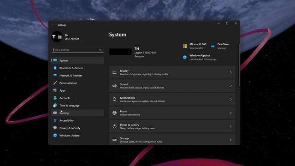Click the Find a setting search field
295x166 pixels.
77,50
